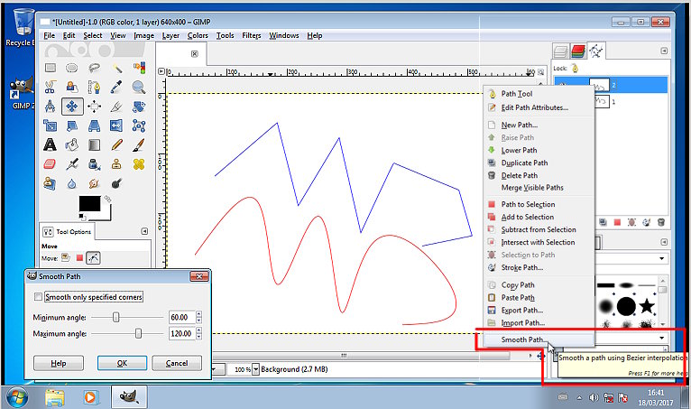
Task: Select the Blend gradient tool
Action: point(94,144)
